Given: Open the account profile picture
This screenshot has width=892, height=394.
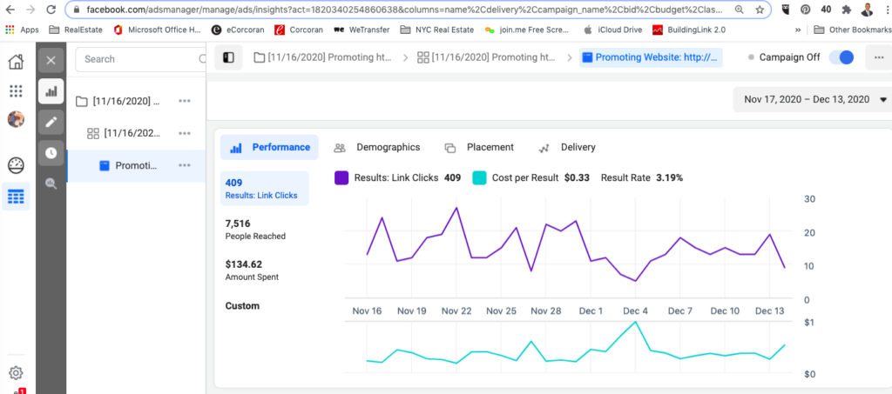Looking at the screenshot, I should [16, 119].
